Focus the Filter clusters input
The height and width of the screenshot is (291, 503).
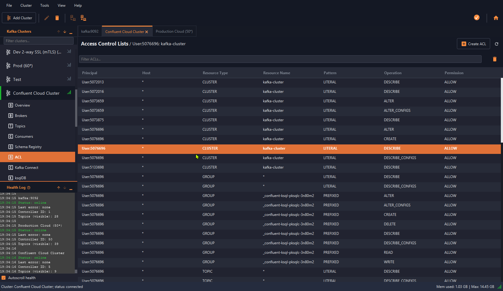38,41
